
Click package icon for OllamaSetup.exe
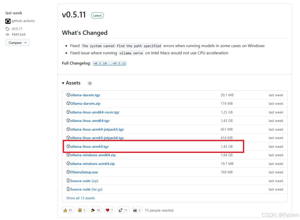(x=68, y=172)
